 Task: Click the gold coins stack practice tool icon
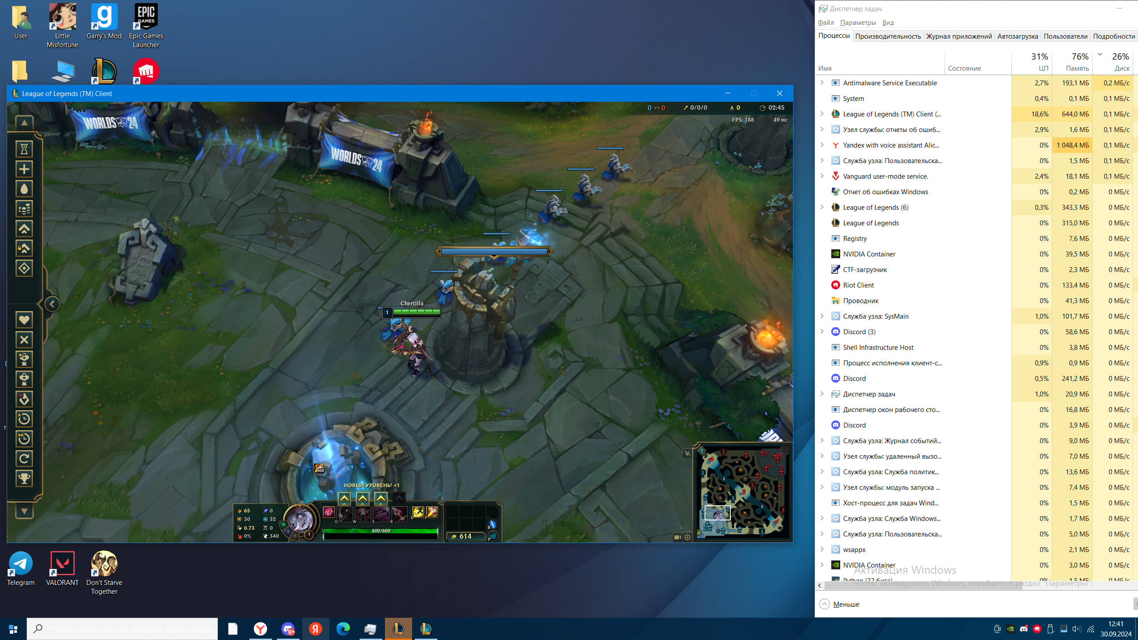pyautogui.click(x=24, y=208)
